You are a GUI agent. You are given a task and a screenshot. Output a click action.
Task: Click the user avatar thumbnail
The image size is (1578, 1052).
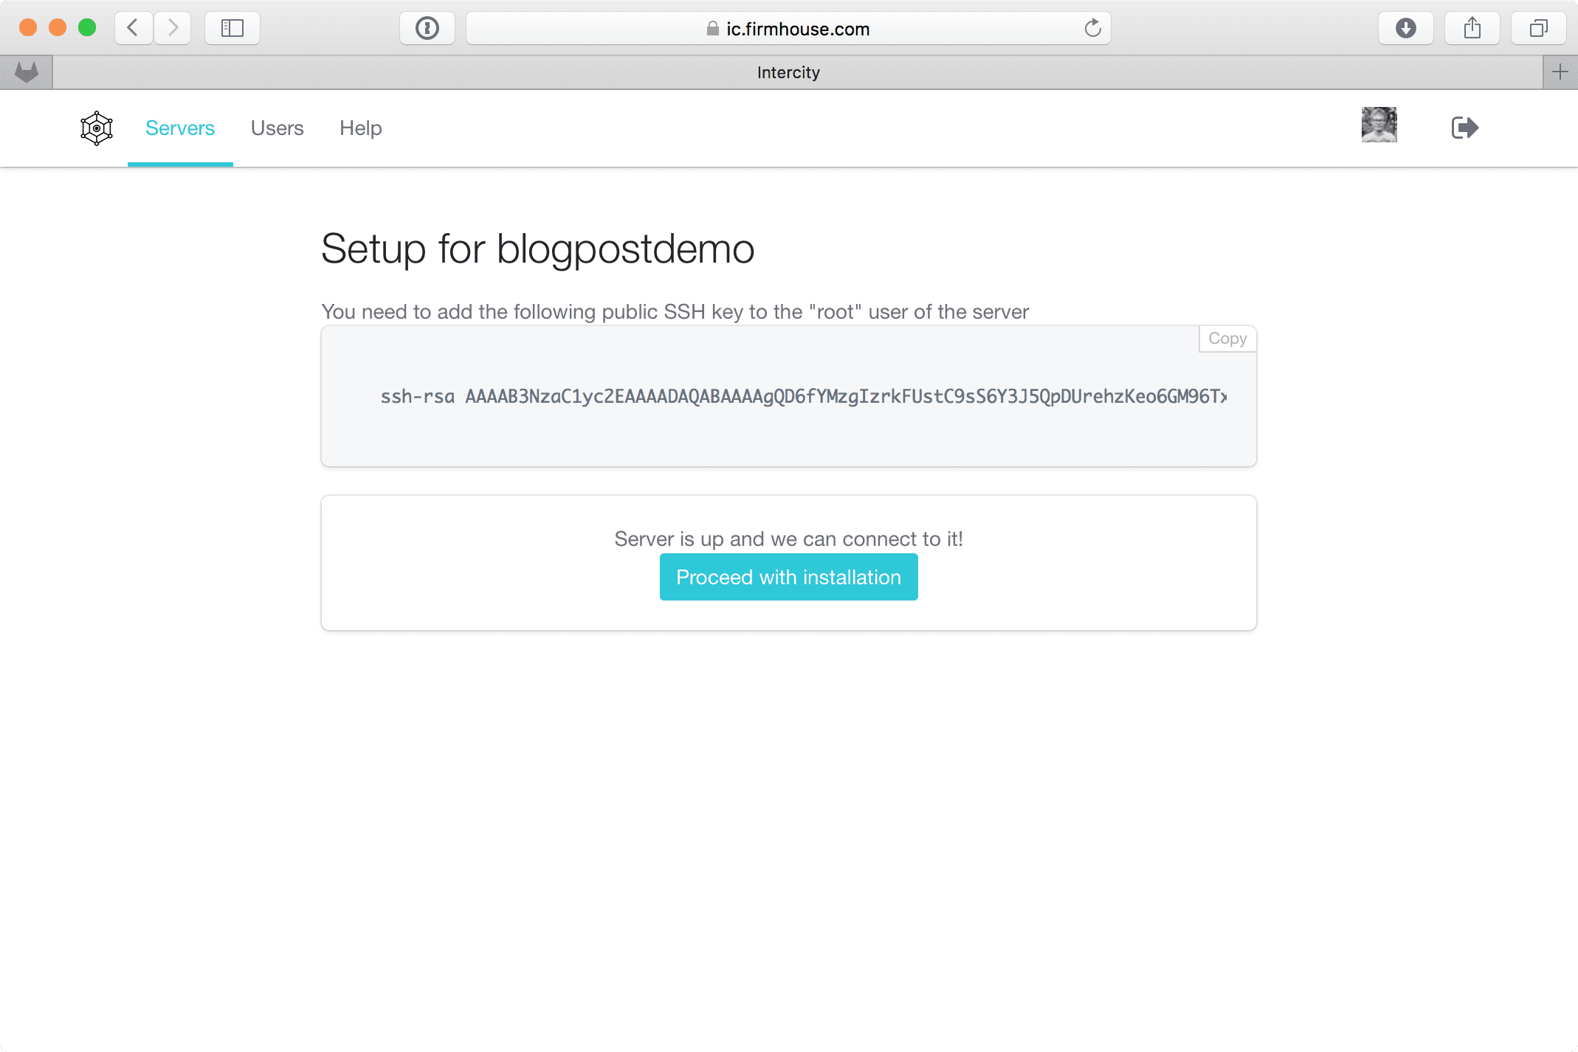[1379, 125]
